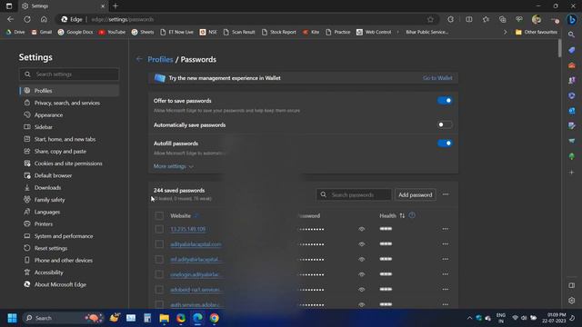This screenshot has height=327, width=582.
Task: Click the Add password button
Action: (416, 194)
